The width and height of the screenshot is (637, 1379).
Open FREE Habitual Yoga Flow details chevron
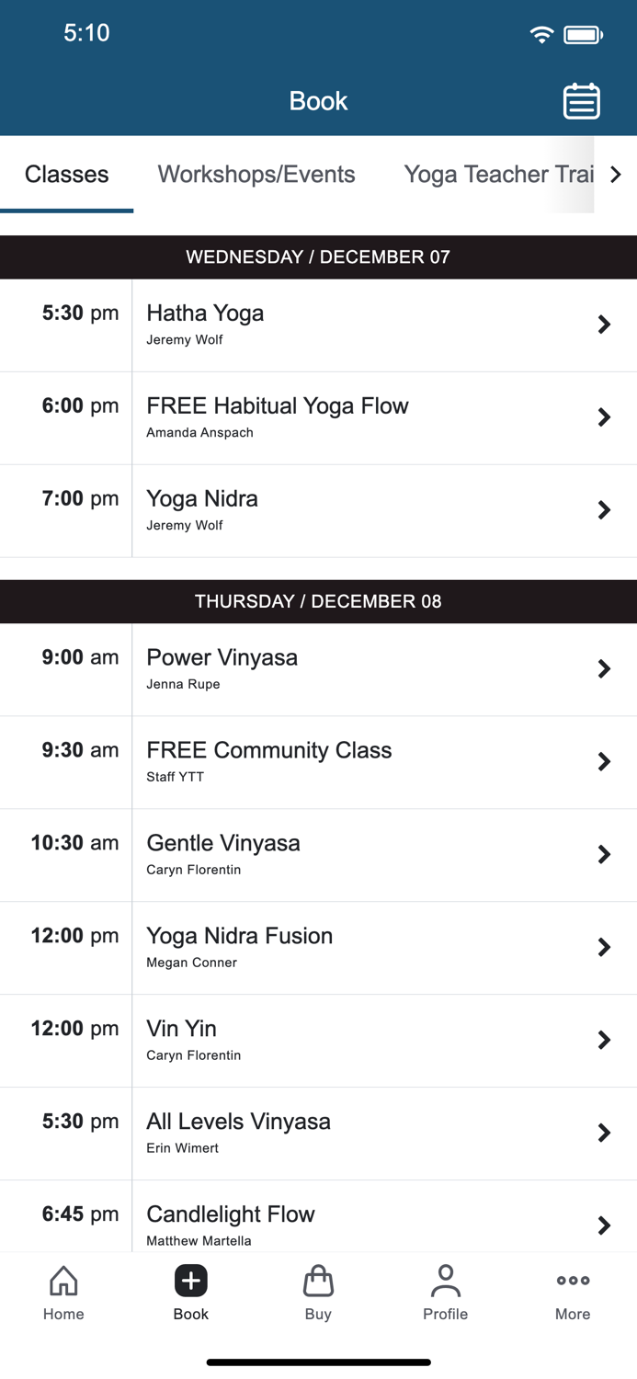point(604,417)
